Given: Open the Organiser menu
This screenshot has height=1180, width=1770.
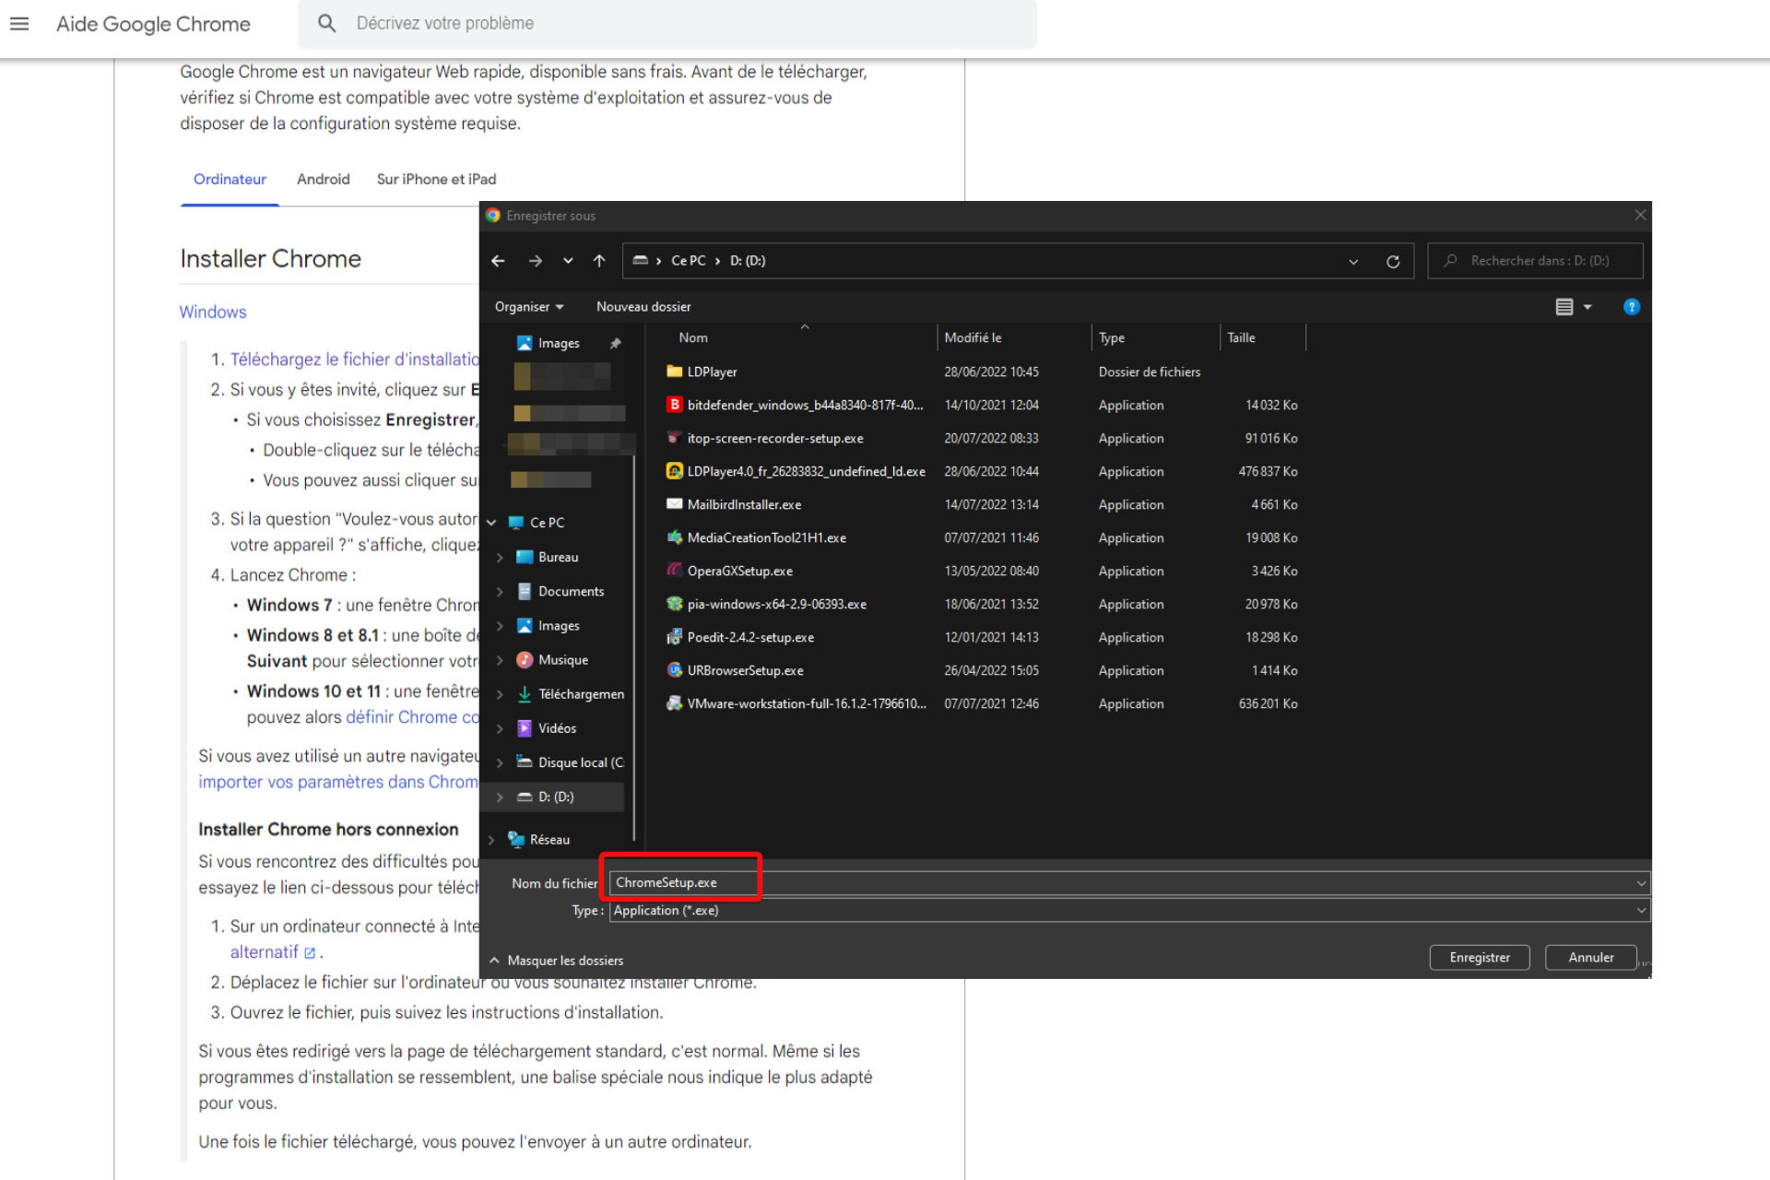Looking at the screenshot, I should pos(529,307).
